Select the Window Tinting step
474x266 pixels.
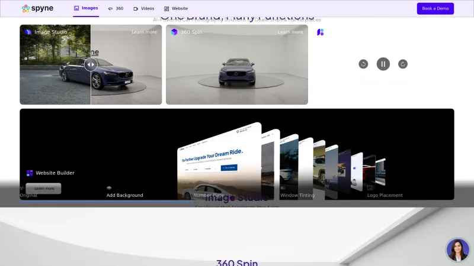[x=297, y=195]
